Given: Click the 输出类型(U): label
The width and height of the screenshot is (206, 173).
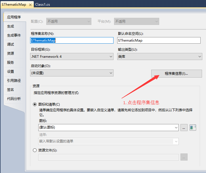Looking at the screenshot, I should 128,50.
